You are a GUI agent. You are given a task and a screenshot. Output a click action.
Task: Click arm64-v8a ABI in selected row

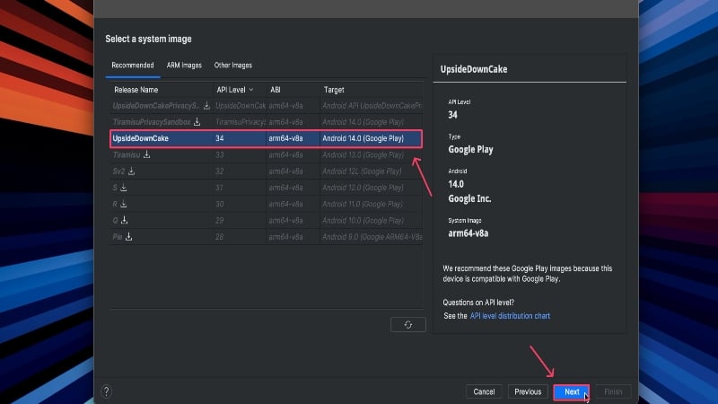(285, 138)
